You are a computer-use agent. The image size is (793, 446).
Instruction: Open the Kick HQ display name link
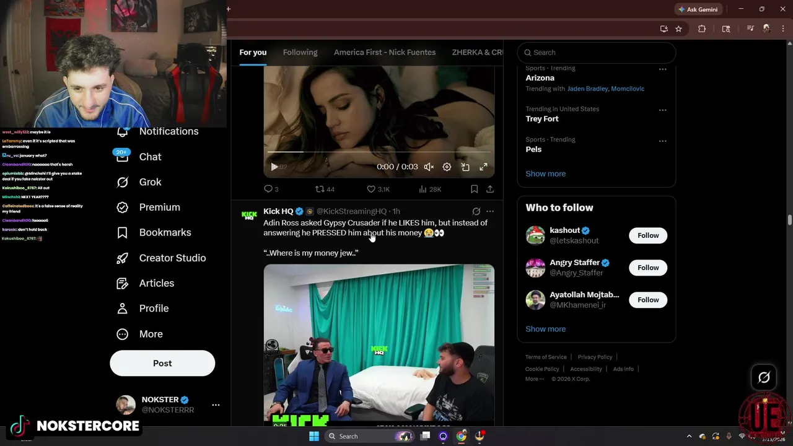(x=278, y=211)
